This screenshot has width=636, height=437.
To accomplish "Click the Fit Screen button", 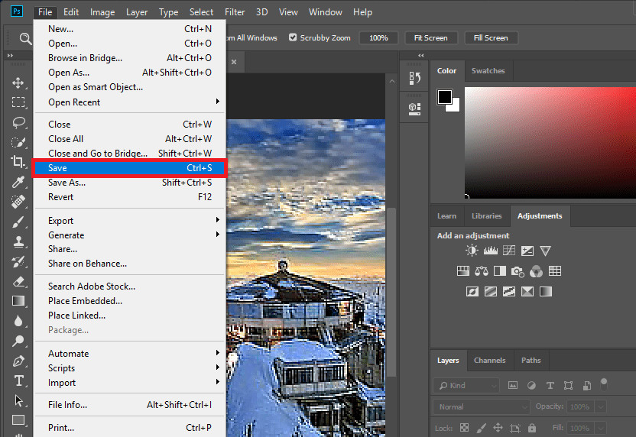I will click(x=430, y=37).
